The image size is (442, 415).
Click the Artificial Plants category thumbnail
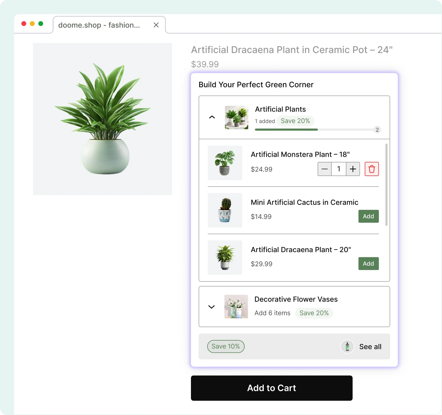coord(236,118)
